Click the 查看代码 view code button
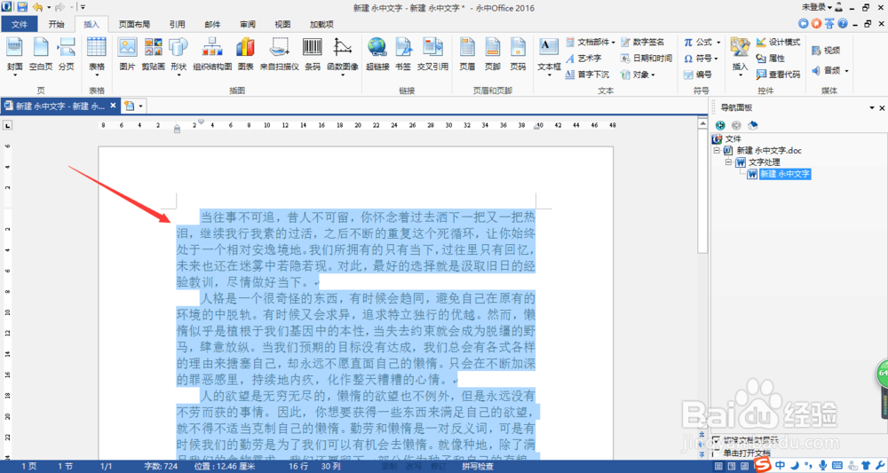 pos(778,75)
